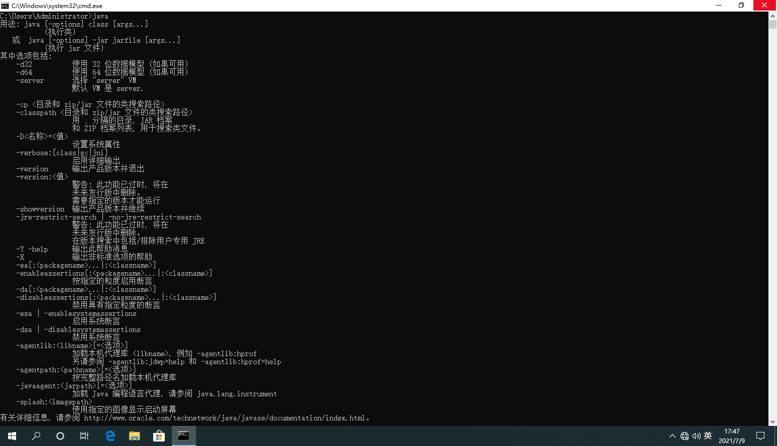Open File Explorer from taskbar

coord(135,436)
